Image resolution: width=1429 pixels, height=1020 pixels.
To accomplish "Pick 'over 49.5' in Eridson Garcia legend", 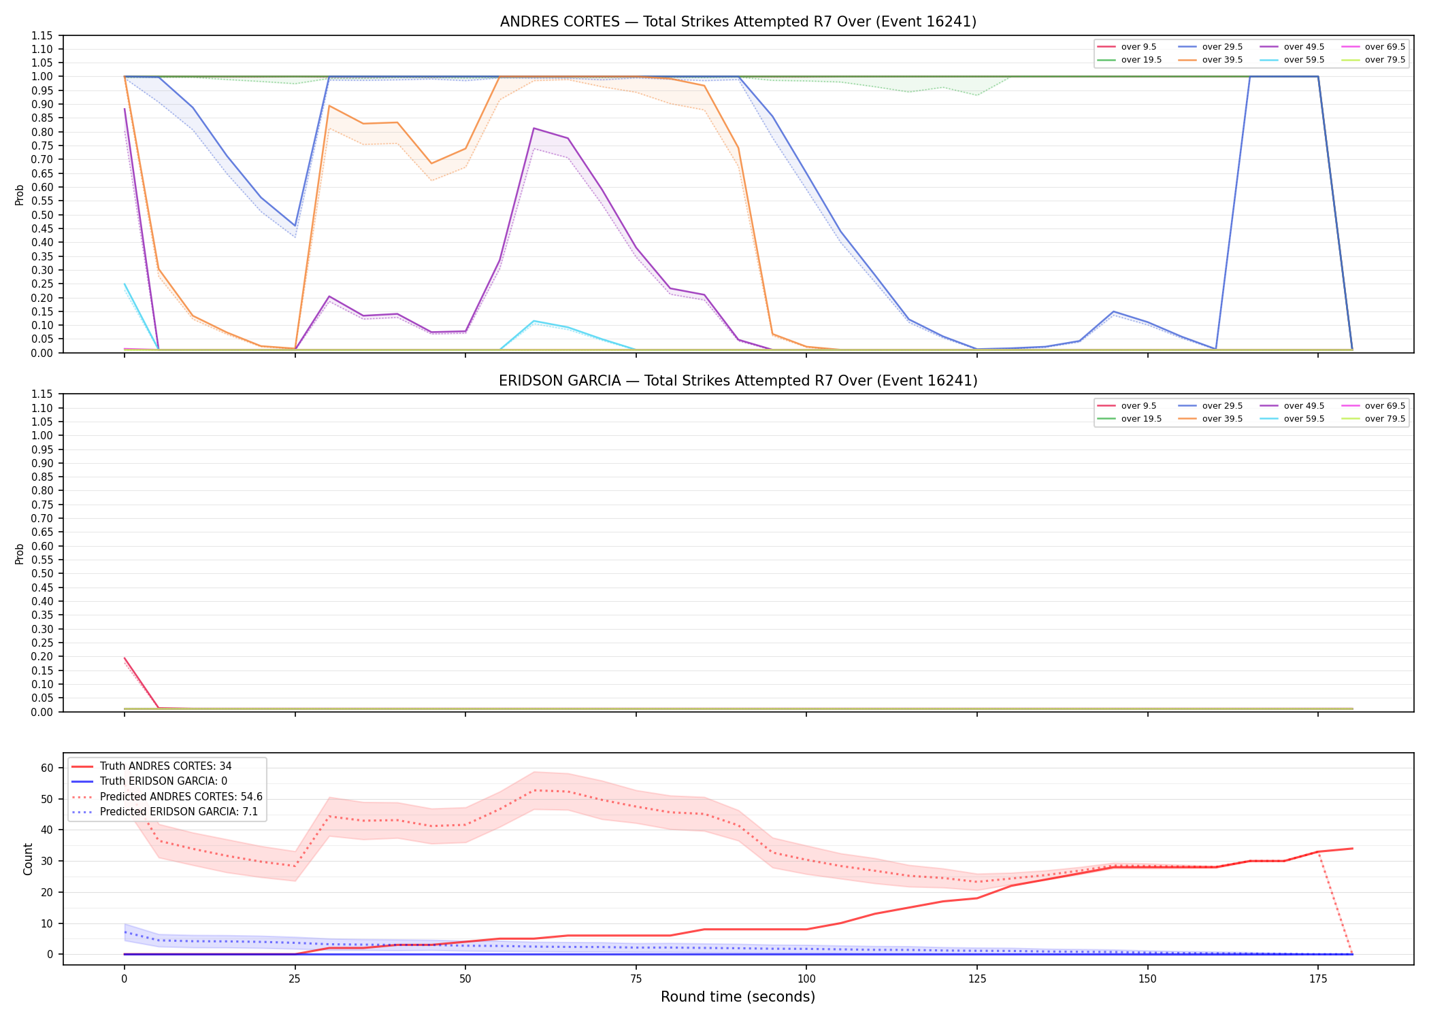I will coord(1304,406).
